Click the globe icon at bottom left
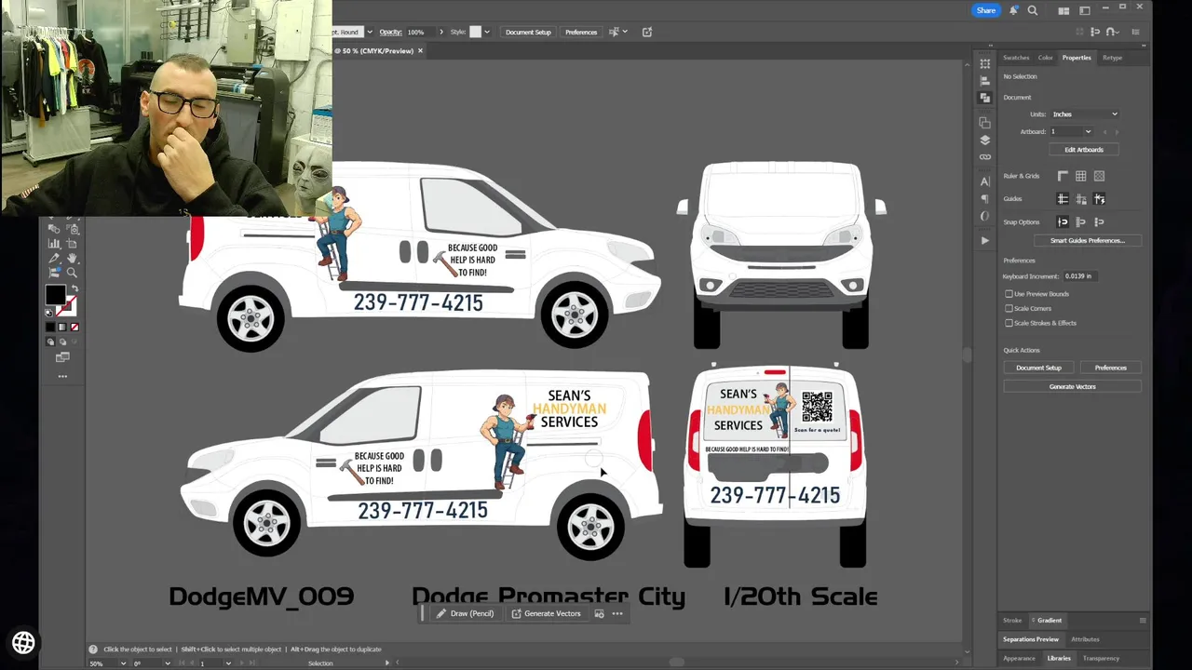 pyautogui.click(x=23, y=642)
